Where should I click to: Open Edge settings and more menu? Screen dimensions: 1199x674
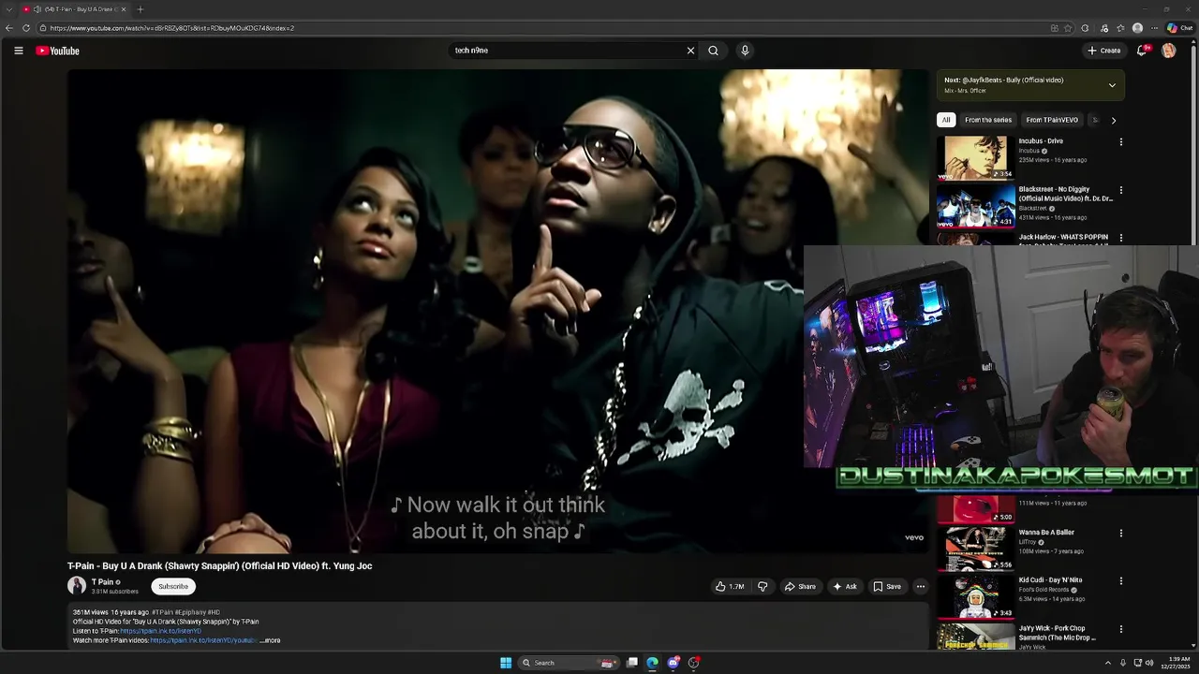(x=1154, y=28)
